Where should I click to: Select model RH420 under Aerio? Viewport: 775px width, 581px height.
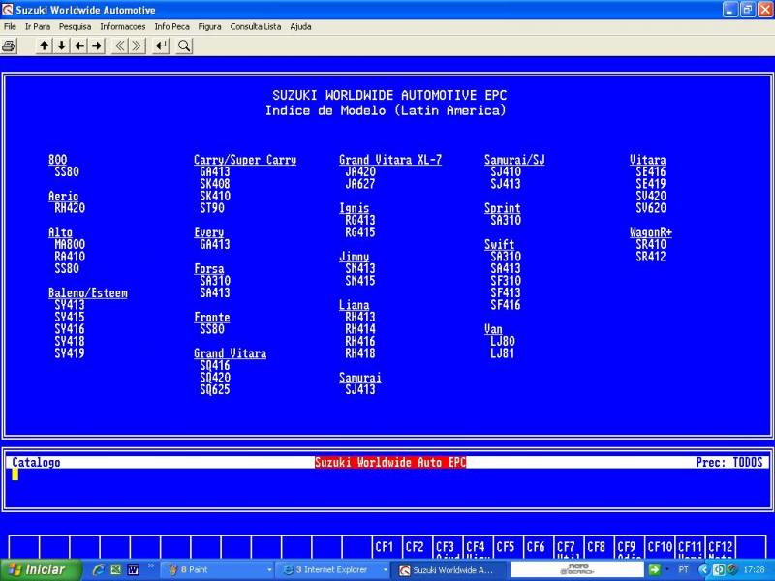point(70,208)
